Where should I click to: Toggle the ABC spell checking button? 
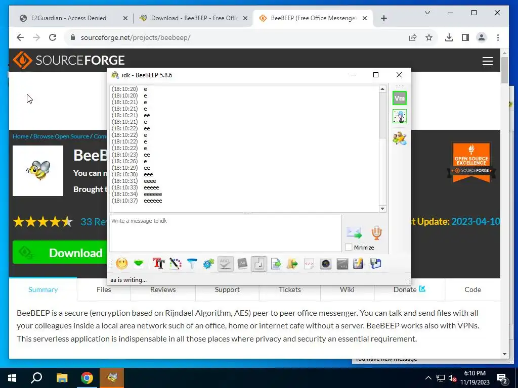(225, 264)
